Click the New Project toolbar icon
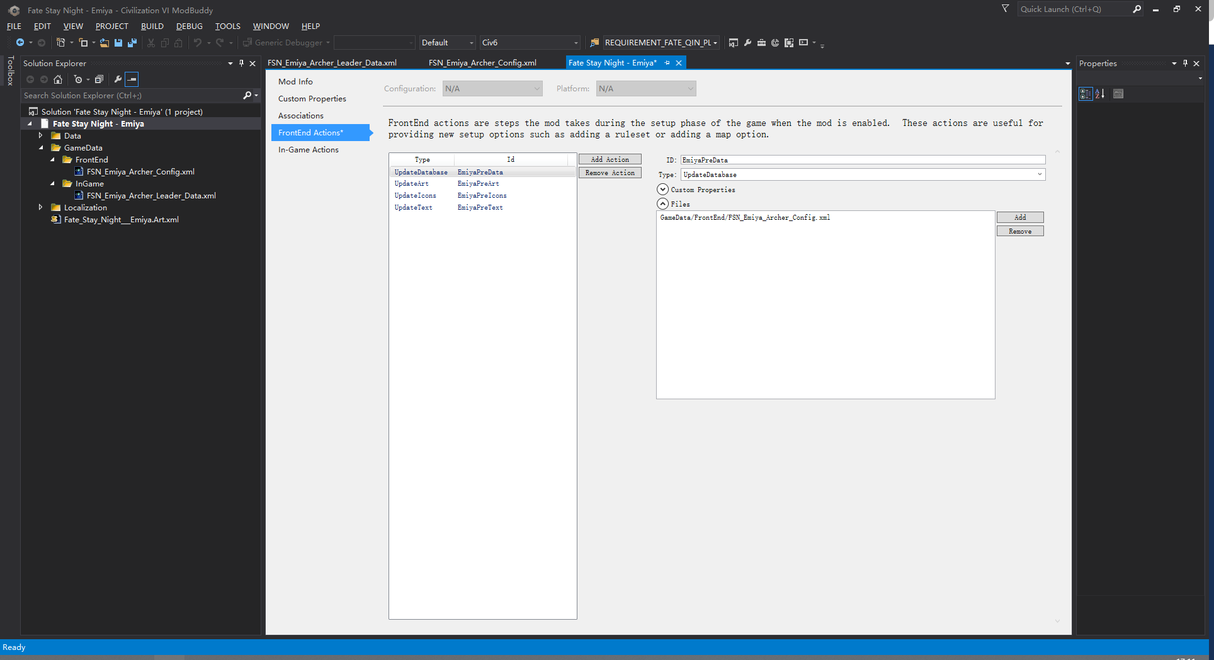 click(61, 43)
